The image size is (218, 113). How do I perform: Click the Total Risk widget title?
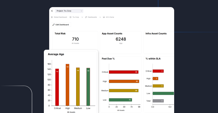click(x=60, y=34)
